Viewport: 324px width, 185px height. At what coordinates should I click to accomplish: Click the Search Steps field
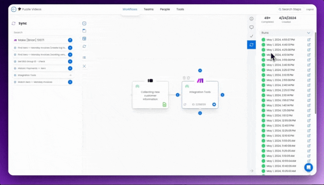pyautogui.click(x=290, y=9)
